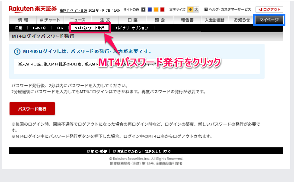Select the red site color swatch
The image size is (294, 182).
pos(162,9)
